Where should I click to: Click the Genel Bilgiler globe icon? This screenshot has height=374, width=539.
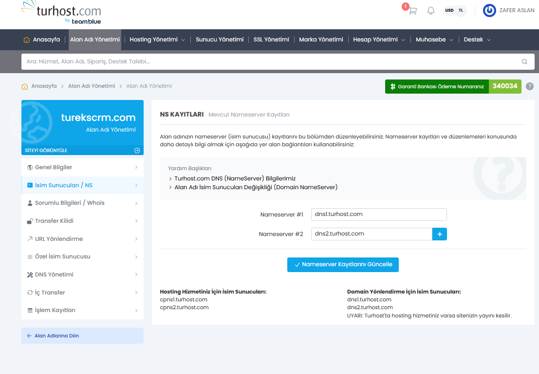(x=30, y=167)
